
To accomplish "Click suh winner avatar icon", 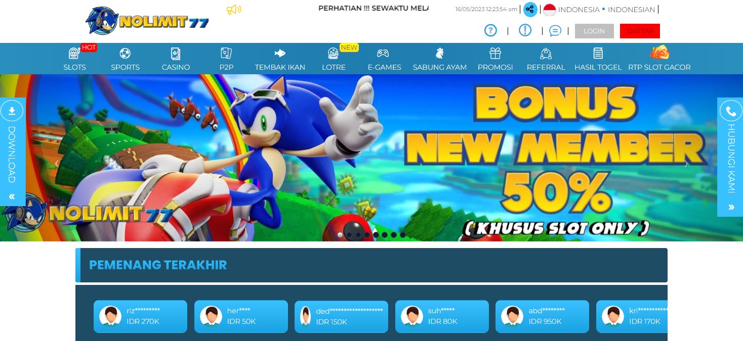I will point(411,316).
